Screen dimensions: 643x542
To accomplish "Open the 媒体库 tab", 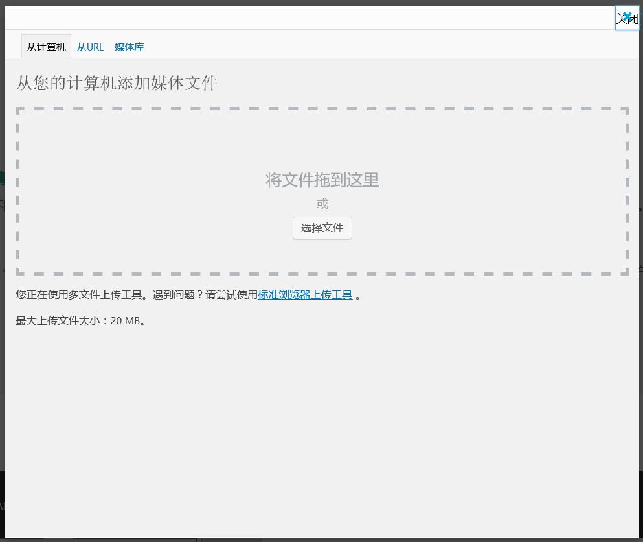I will coord(130,47).
